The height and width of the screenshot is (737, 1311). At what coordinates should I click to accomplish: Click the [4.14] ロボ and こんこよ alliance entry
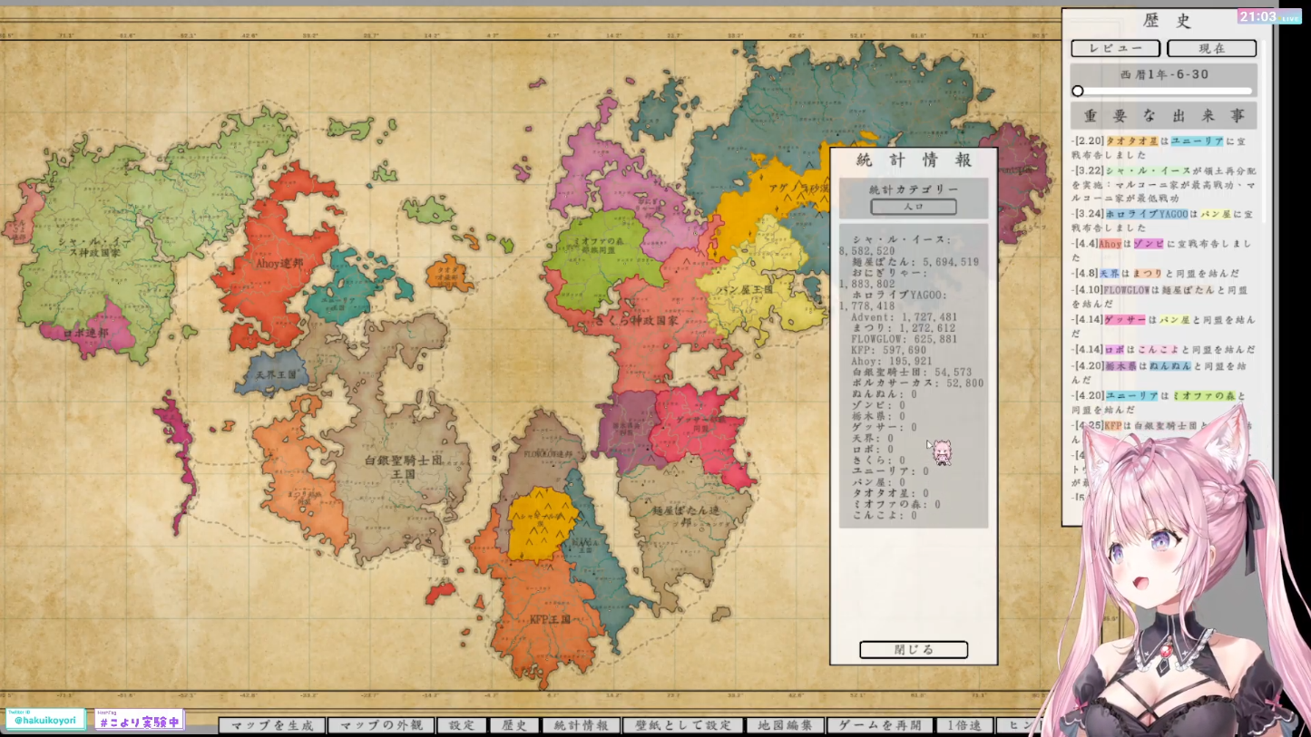[1163, 349]
